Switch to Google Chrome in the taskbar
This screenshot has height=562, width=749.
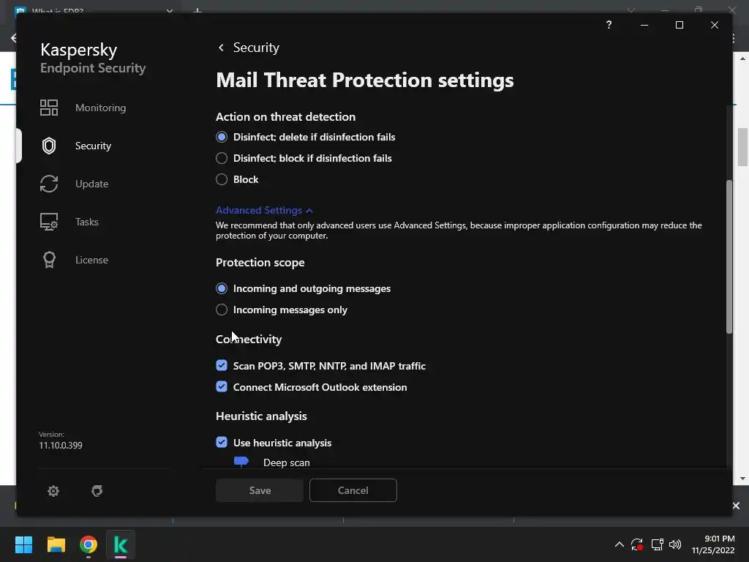[x=89, y=544]
